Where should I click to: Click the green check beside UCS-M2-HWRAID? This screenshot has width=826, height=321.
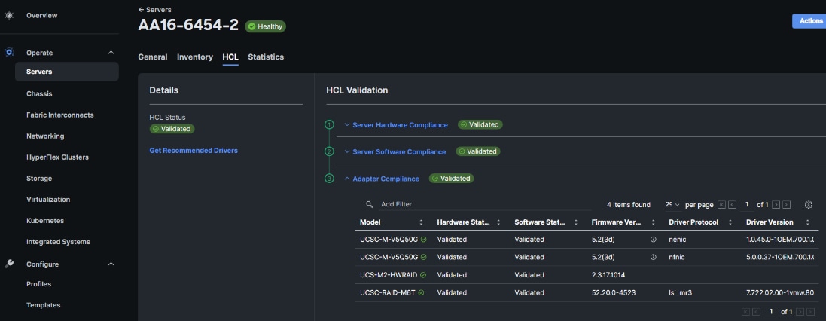(x=423, y=275)
